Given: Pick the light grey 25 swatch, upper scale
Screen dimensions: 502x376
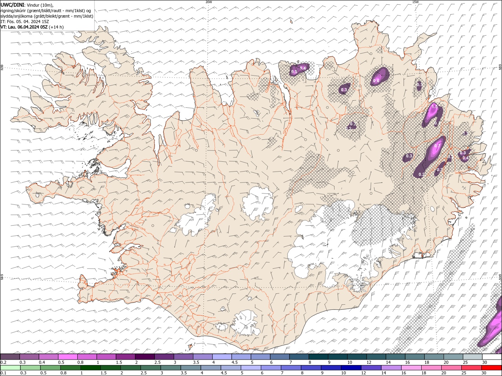Looking at the screenshot, I should pos(473,357).
